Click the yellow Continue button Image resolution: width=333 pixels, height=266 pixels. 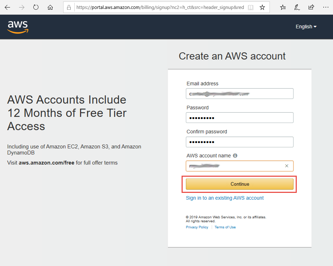coord(240,184)
